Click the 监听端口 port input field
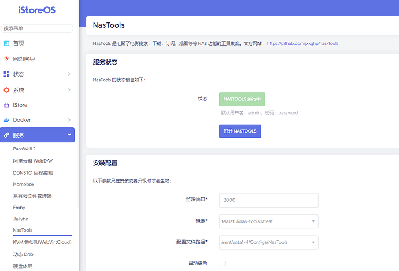This screenshot has height=271, width=399. [x=269, y=200]
